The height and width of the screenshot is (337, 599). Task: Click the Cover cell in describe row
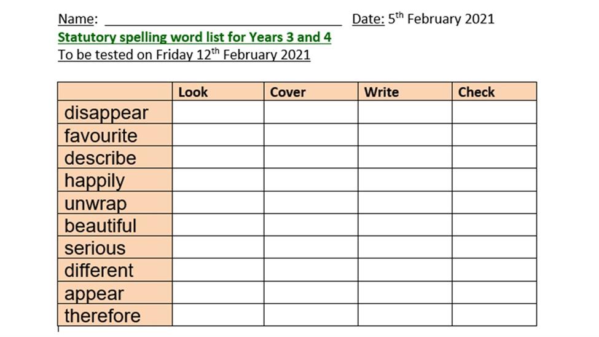pyautogui.click(x=311, y=157)
